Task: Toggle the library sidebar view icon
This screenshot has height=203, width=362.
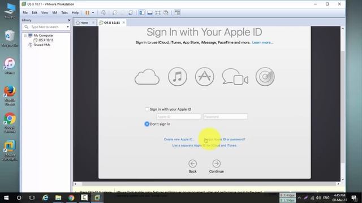Action: click(142, 12)
